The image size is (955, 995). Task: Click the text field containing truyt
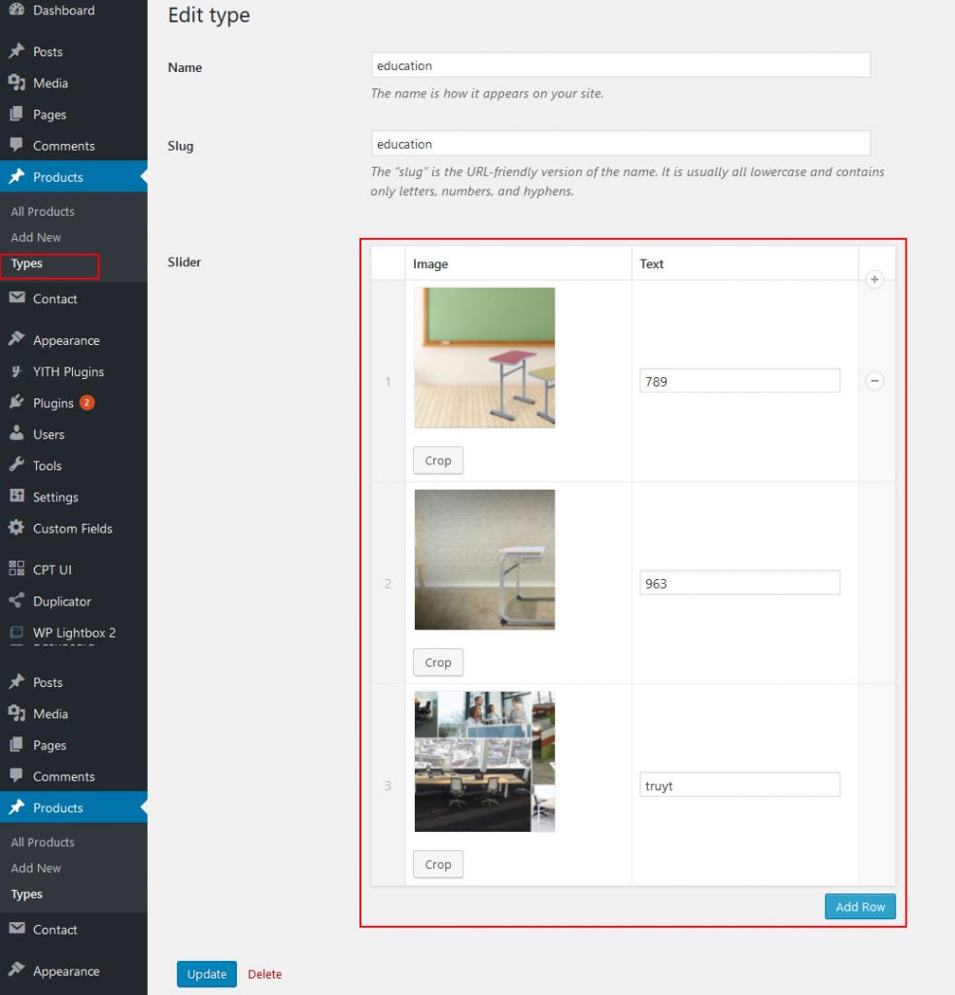[x=739, y=784]
